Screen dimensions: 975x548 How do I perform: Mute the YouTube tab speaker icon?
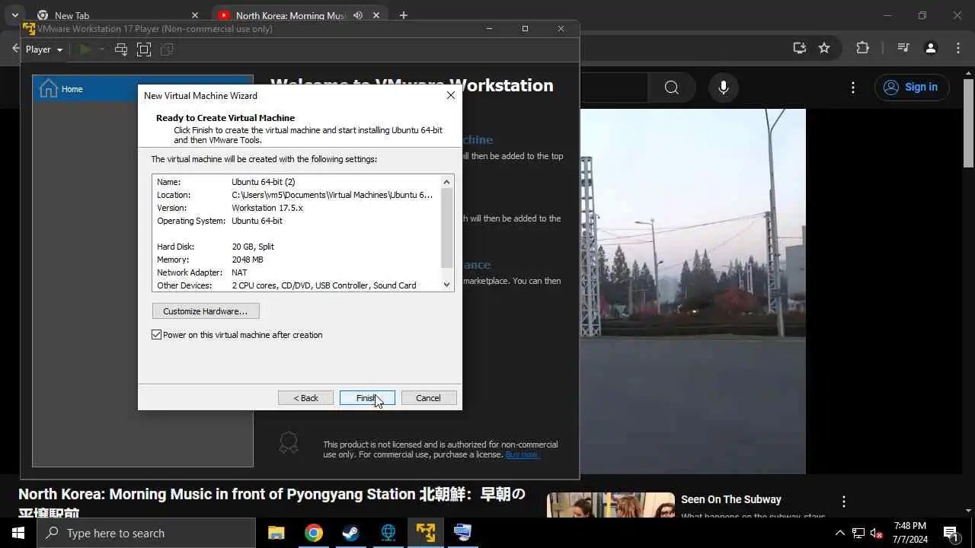(x=358, y=15)
